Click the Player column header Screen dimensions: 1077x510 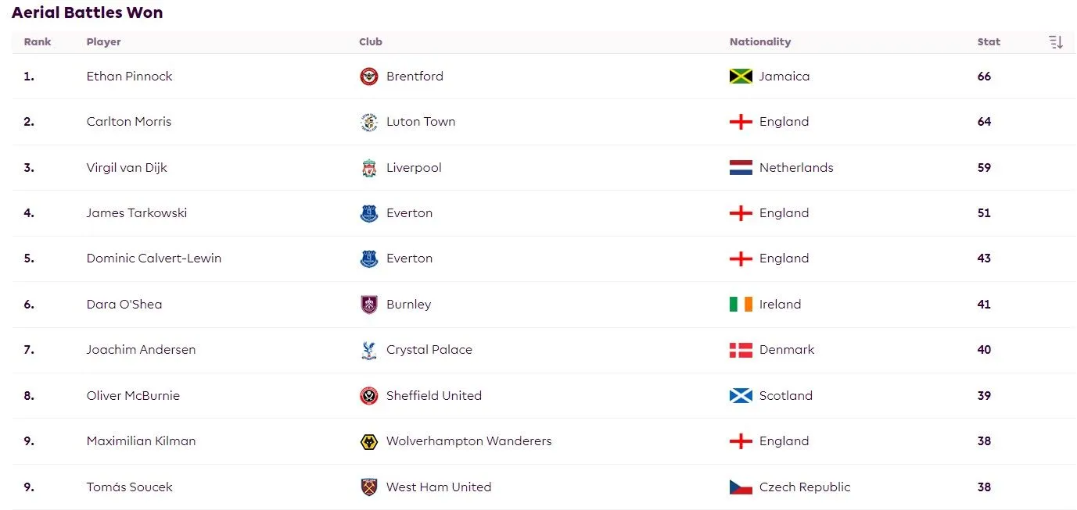(x=103, y=42)
